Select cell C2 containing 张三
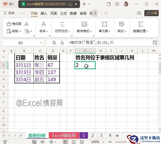161x144 pixels. click(x=40, y=65)
